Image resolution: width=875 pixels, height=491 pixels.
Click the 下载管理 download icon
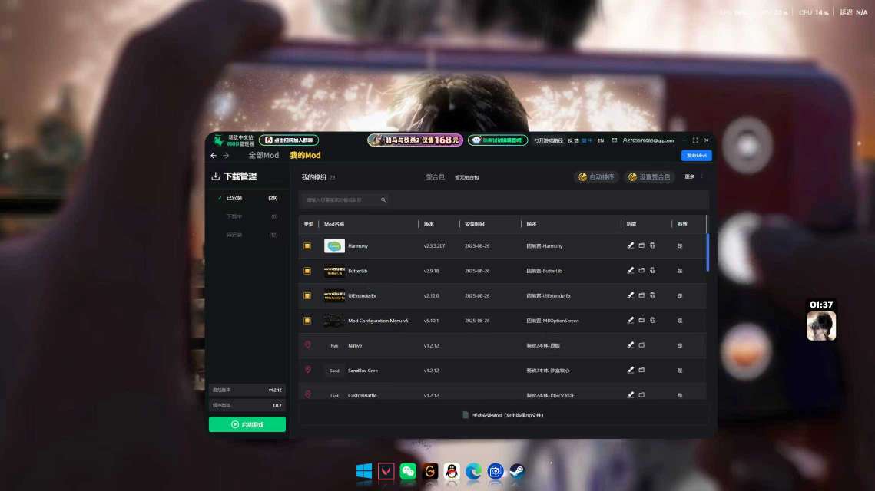[215, 176]
